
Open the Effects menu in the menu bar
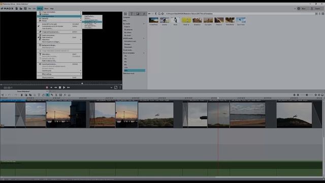click(40, 9)
